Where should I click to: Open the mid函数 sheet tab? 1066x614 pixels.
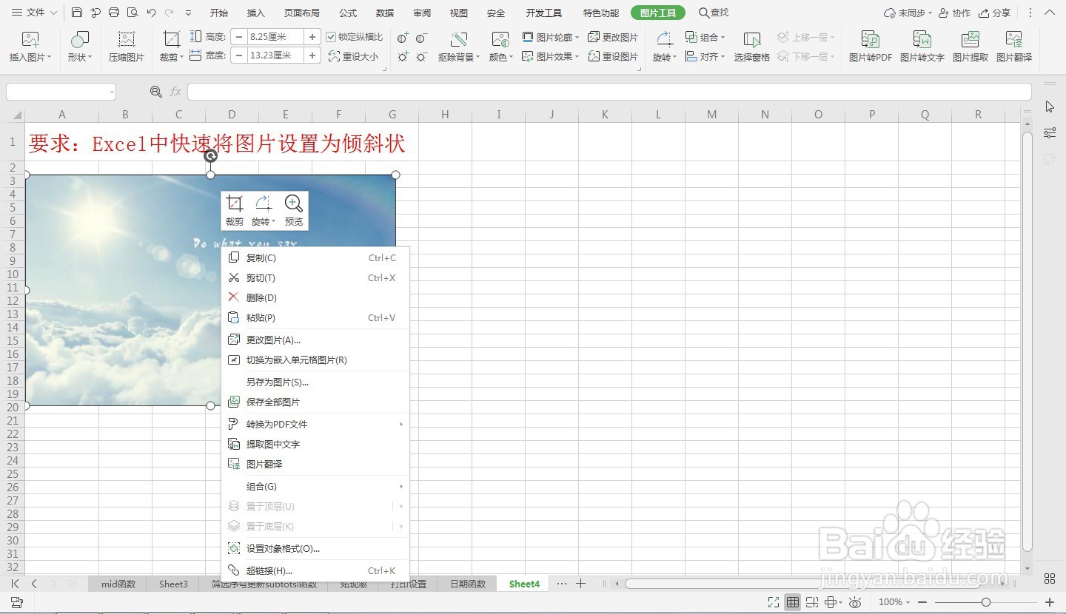(x=118, y=584)
